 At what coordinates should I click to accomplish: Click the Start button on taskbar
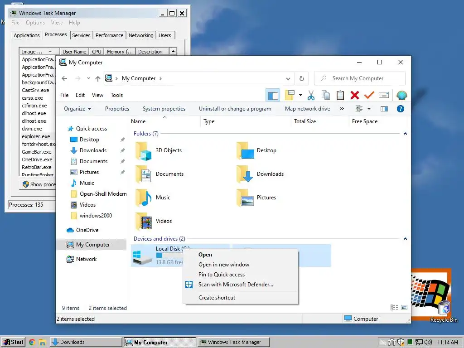pyautogui.click(x=13, y=342)
